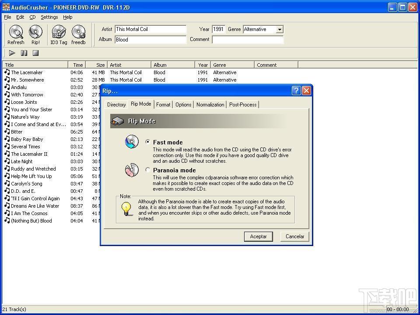Open the Settings menu

coord(49,17)
